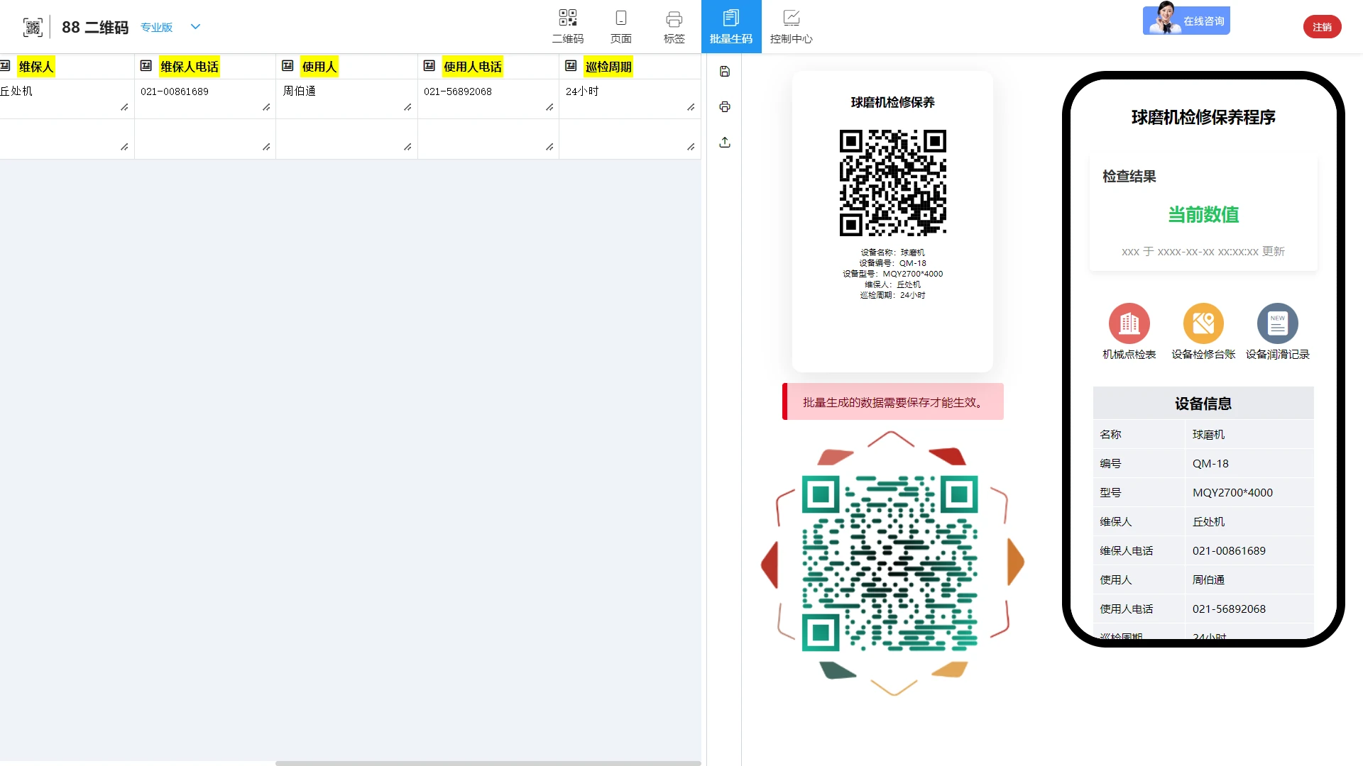Click the black QR code on label preview
The image size is (1363, 766).
(892, 182)
